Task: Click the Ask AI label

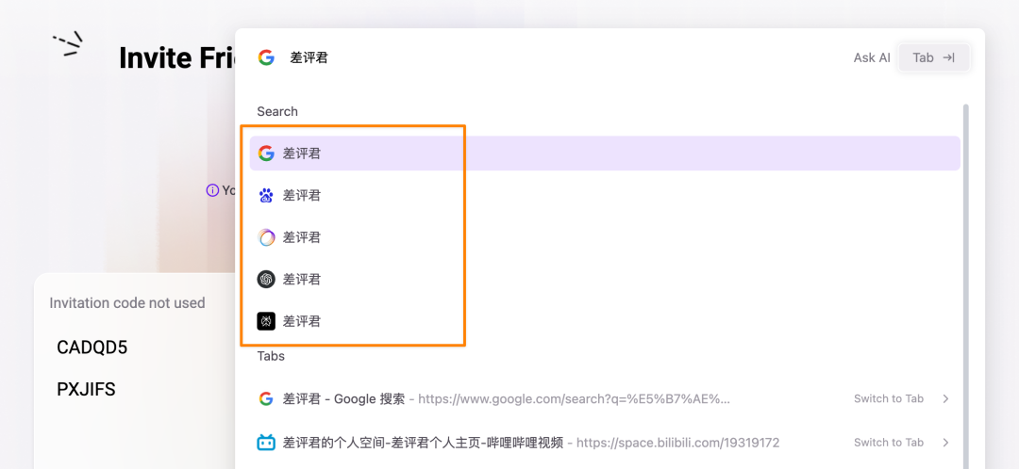Action: coord(872,57)
